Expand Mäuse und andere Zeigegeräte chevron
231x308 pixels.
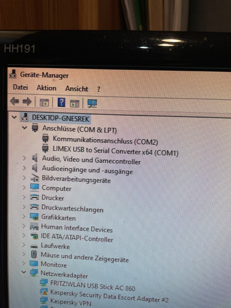24,254
